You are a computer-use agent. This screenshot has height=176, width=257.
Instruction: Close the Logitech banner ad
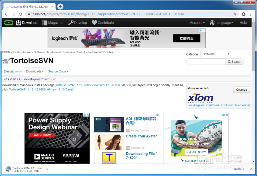point(204,30)
